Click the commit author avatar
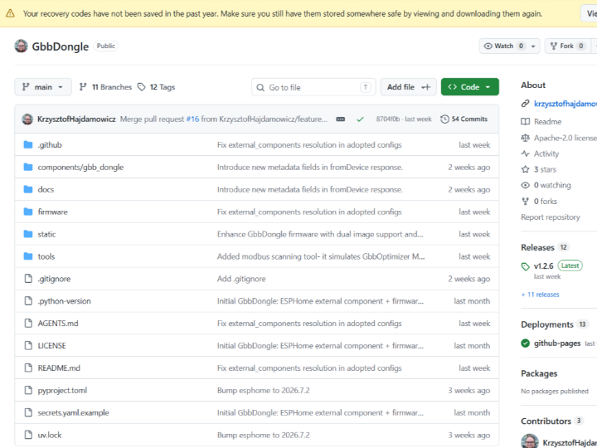The height and width of the screenshot is (448, 597). [27, 119]
